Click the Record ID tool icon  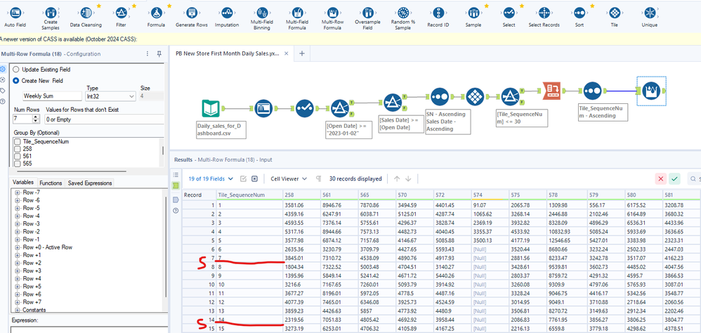438,13
